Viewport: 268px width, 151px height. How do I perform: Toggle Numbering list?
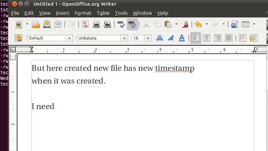click(242, 38)
